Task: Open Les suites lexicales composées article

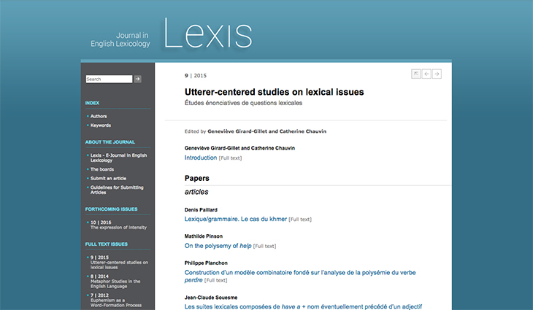Action: (303, 306)
